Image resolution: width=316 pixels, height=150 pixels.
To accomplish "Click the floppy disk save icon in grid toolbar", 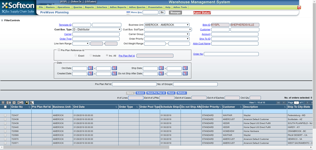I will [x=27, y=103].
